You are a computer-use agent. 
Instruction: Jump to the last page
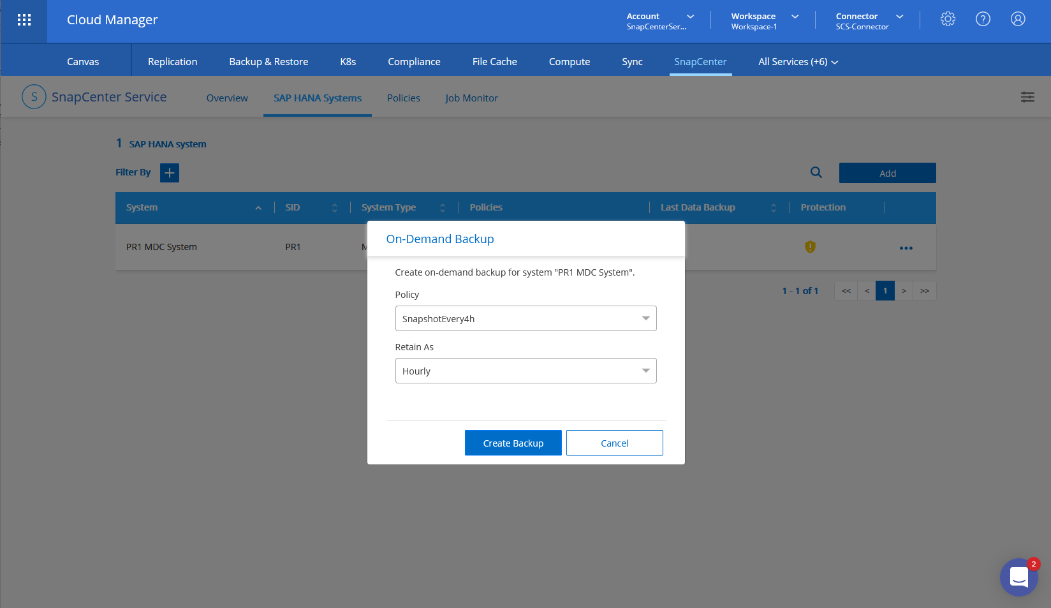point(925,291)
